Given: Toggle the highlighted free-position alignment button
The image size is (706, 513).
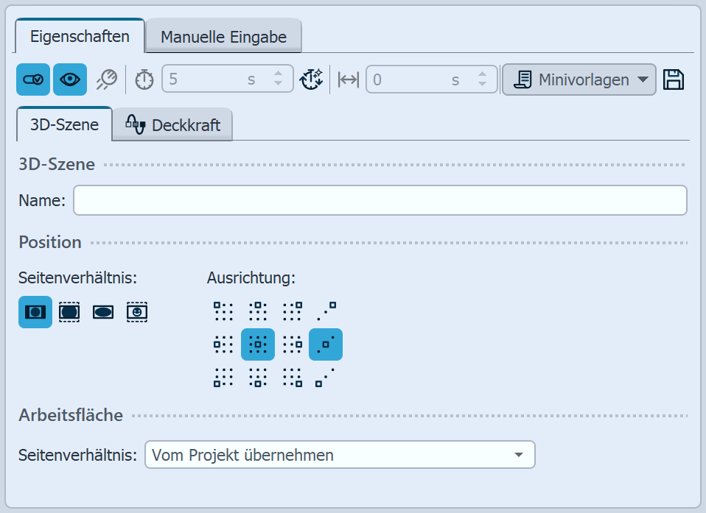Looking at the screenshot, I should (326, 344).
